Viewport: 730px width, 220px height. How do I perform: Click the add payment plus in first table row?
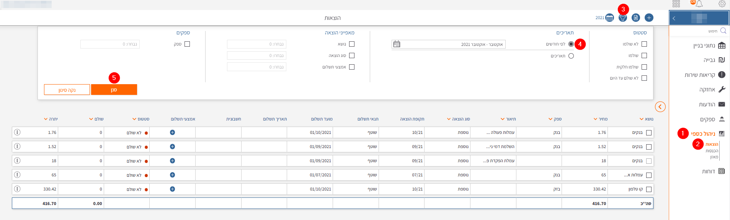click(172, 132)
